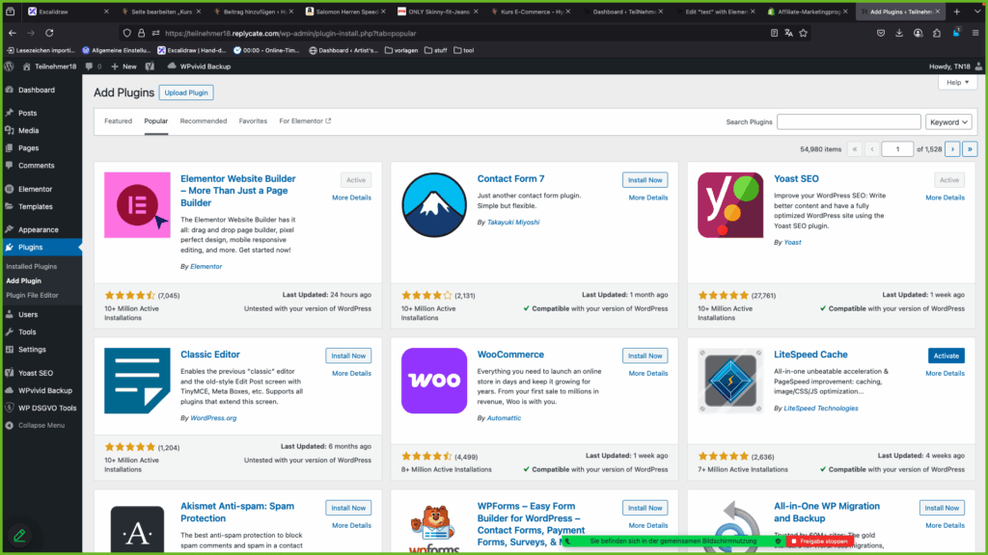Install the WooCommerce plugin
The image size is (988, 555).
645,356
